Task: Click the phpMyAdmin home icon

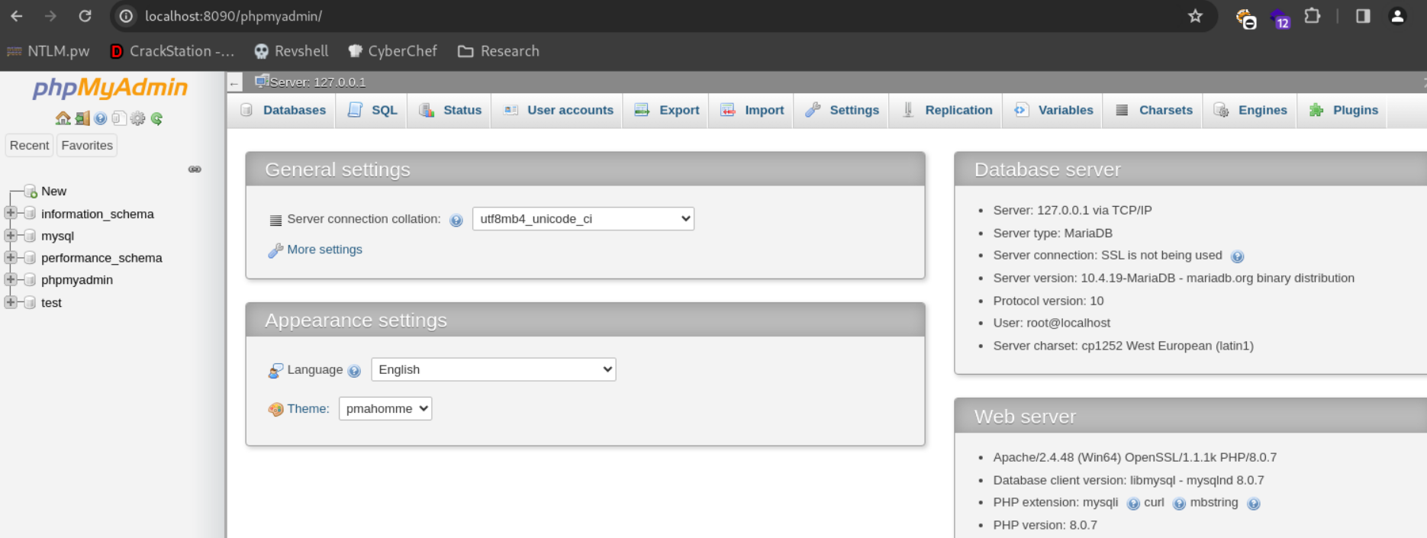Action: 63,118
